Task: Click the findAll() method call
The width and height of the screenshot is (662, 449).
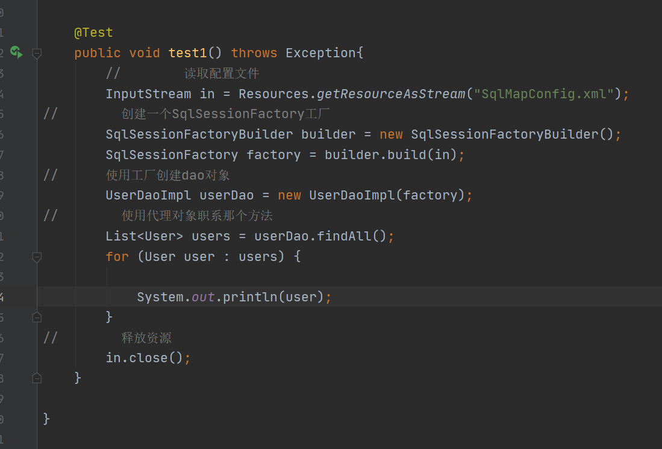Action: coord(352,236)
